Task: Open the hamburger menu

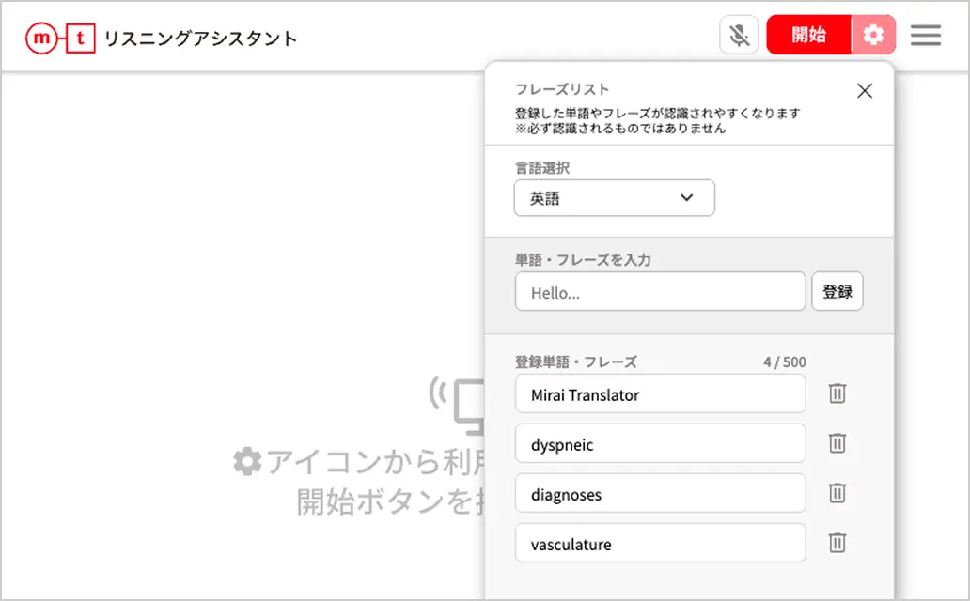Action: pos(926,36)
